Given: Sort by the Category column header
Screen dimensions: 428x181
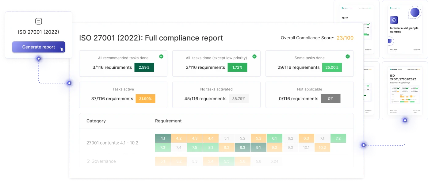Looking at the screenshot, I should pos(96,121).
